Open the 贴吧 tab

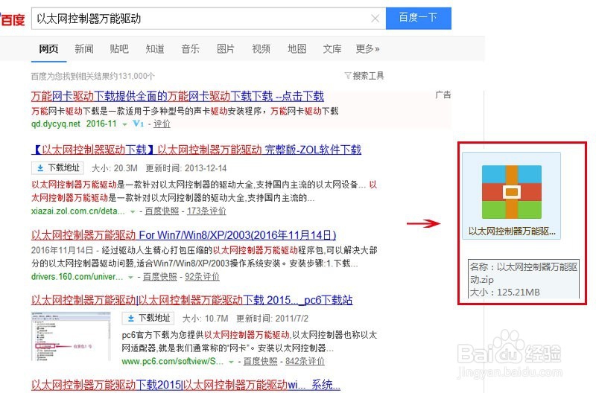(x=119, y=48)
